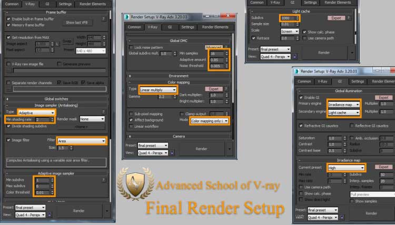
Task: Expand the Global switches rollout
Action: [56, 99]
